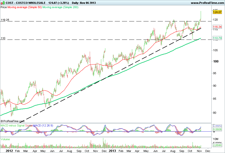
Task: Click the red 116.34 moving average tag
Action: 217,27
